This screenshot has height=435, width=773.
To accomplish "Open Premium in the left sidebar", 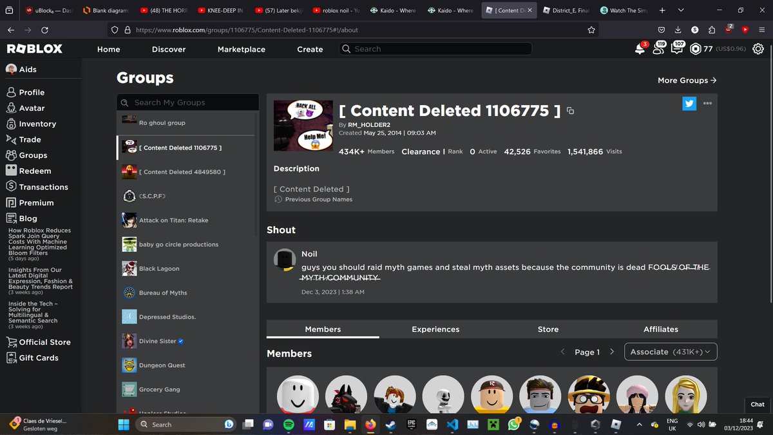I will 30,202.
